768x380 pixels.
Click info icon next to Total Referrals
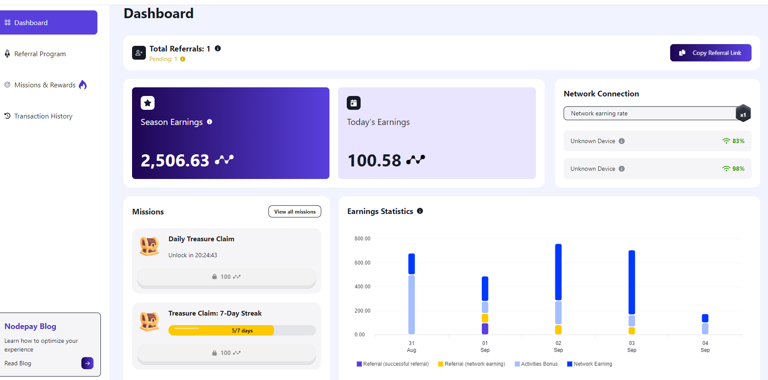click(218, 48)
